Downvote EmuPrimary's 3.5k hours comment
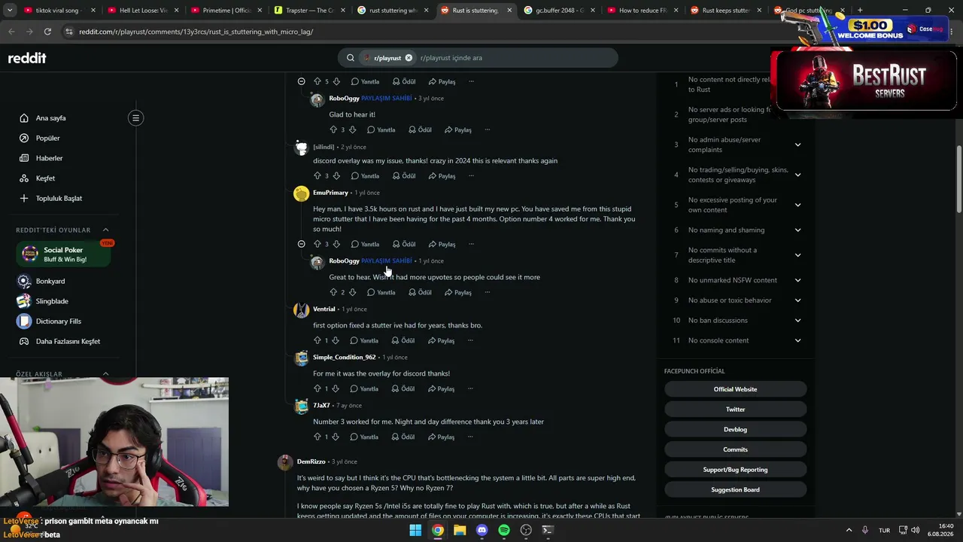963x542 pixels. [336, 244]
